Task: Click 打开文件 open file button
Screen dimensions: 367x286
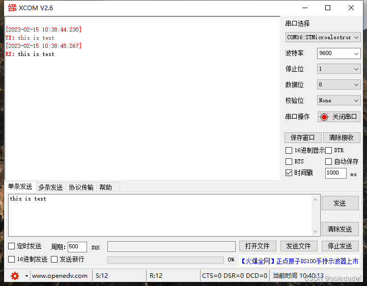Action: [258, 246]
